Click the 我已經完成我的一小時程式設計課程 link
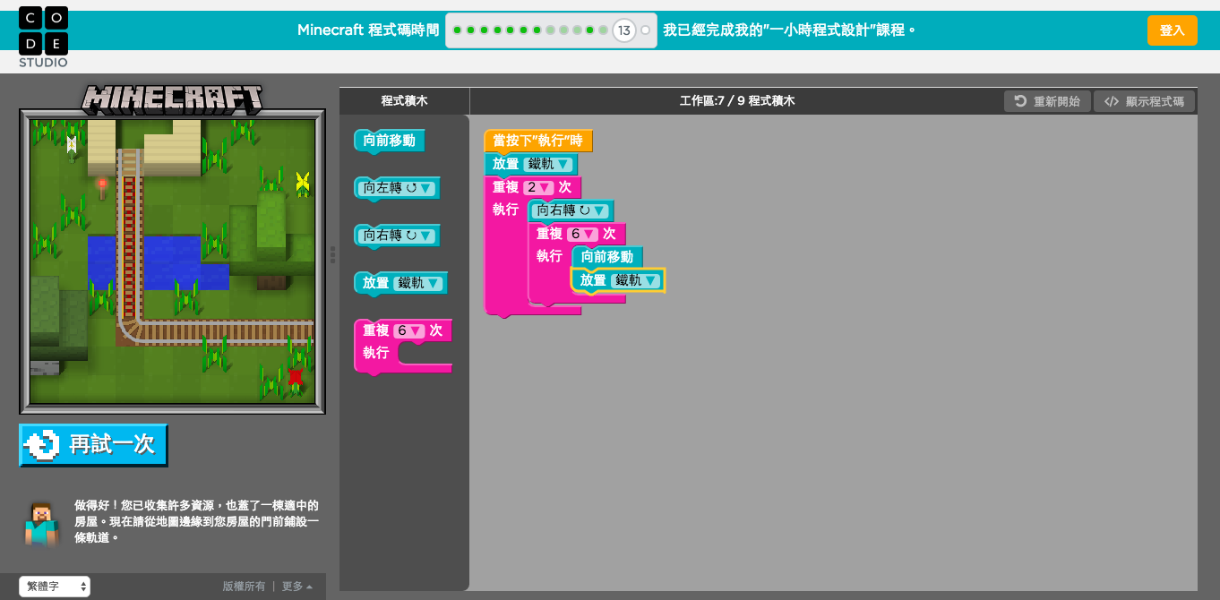This screenshot has width=1220, height=600. (x=790, y=30)
